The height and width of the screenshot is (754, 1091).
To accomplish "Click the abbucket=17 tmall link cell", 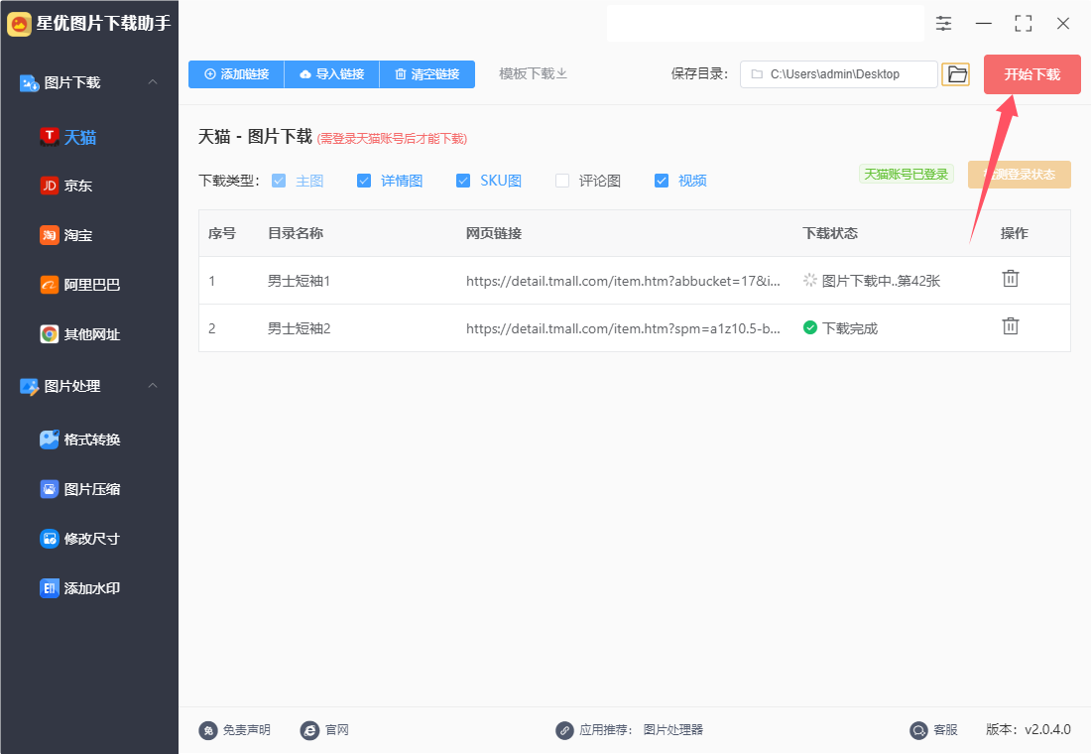I will [623, 281].
